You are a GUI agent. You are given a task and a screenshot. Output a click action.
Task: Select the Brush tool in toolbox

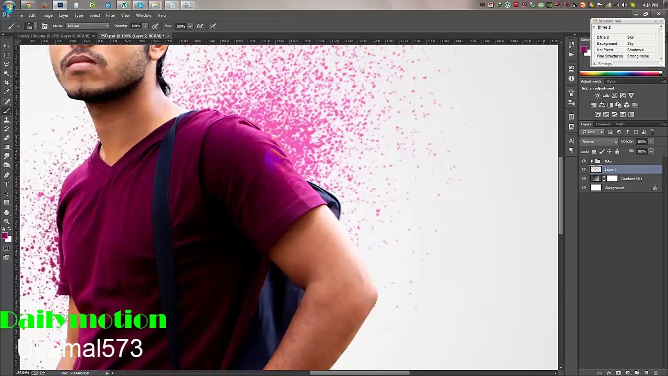pyautogui.click(x=7, y=110)
